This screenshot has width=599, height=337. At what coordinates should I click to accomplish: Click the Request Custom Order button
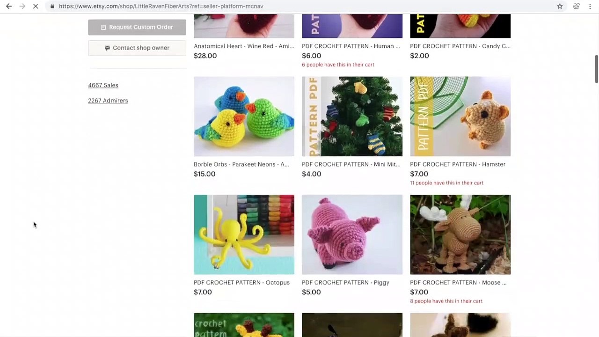click(137, 27)
